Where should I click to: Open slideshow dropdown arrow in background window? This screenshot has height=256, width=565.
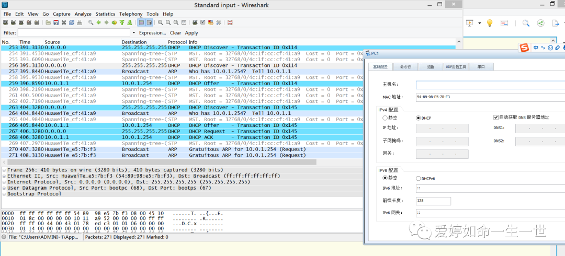coord(480,23)
